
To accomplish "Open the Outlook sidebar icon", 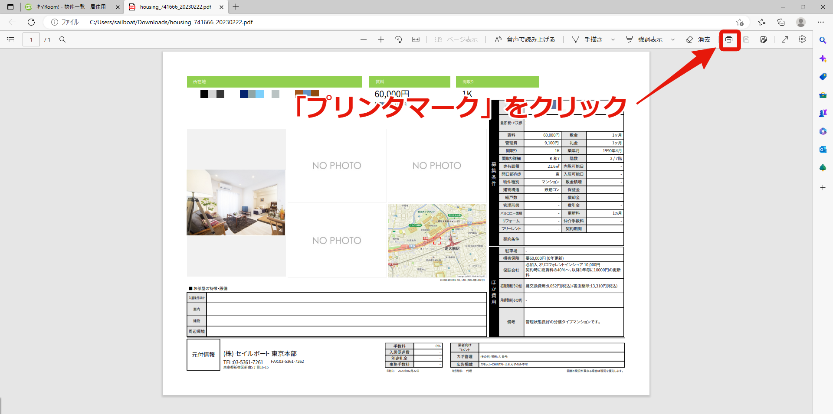I will (x=823, y=150).
